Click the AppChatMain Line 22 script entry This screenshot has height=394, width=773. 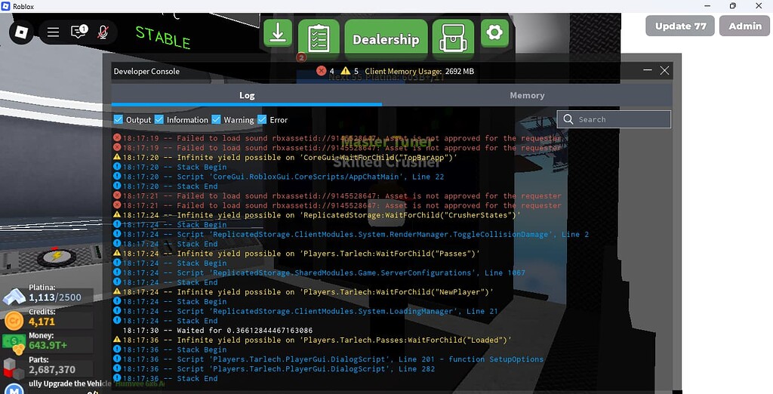point(283,177)
